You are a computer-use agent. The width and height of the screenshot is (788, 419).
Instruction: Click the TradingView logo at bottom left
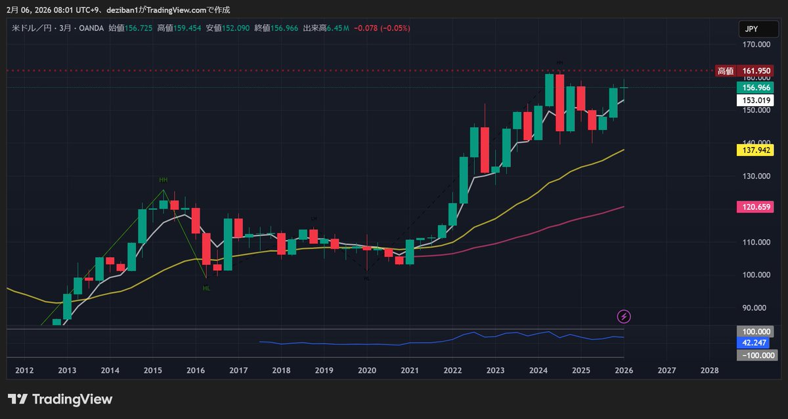pos(59,399)
